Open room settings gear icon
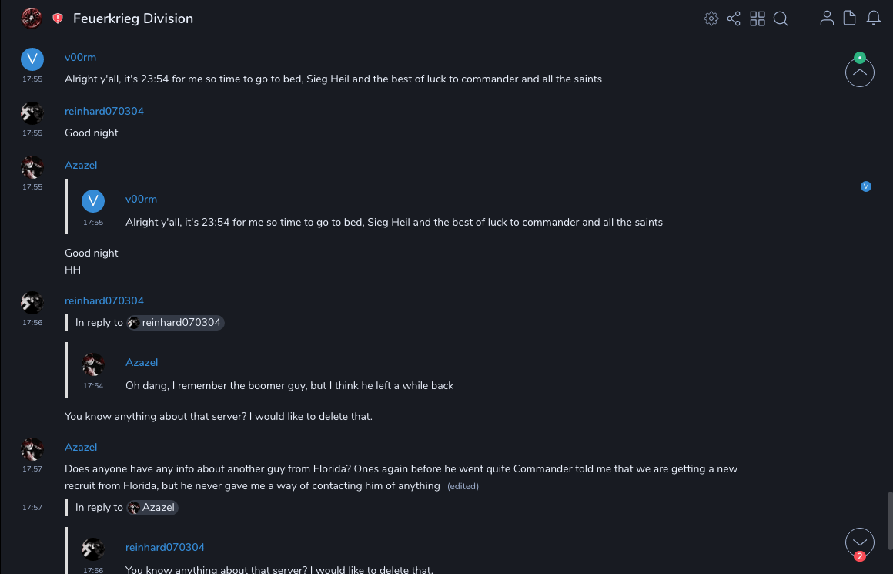Viewport: 893px width, 574px height. click(711, 18)
